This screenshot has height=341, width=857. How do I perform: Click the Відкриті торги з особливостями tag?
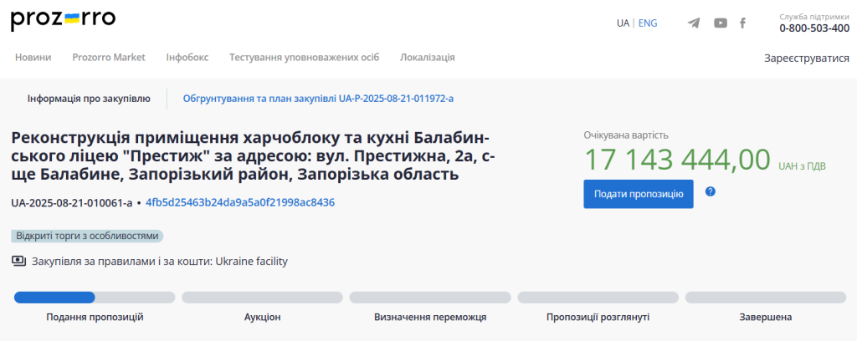click(x=87, y=237)
